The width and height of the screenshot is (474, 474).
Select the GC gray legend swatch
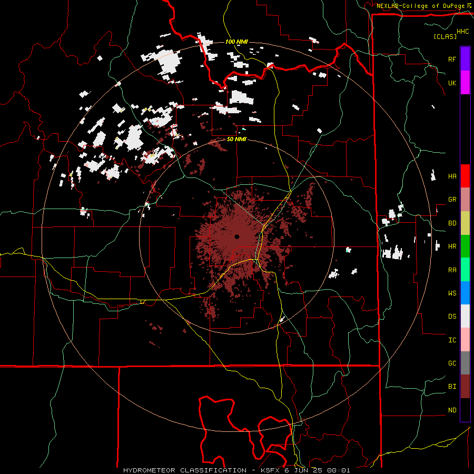tap(465, 363)
